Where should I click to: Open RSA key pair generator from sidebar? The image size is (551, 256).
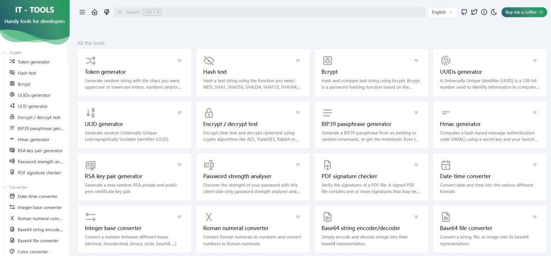click(x=39, y=151)
